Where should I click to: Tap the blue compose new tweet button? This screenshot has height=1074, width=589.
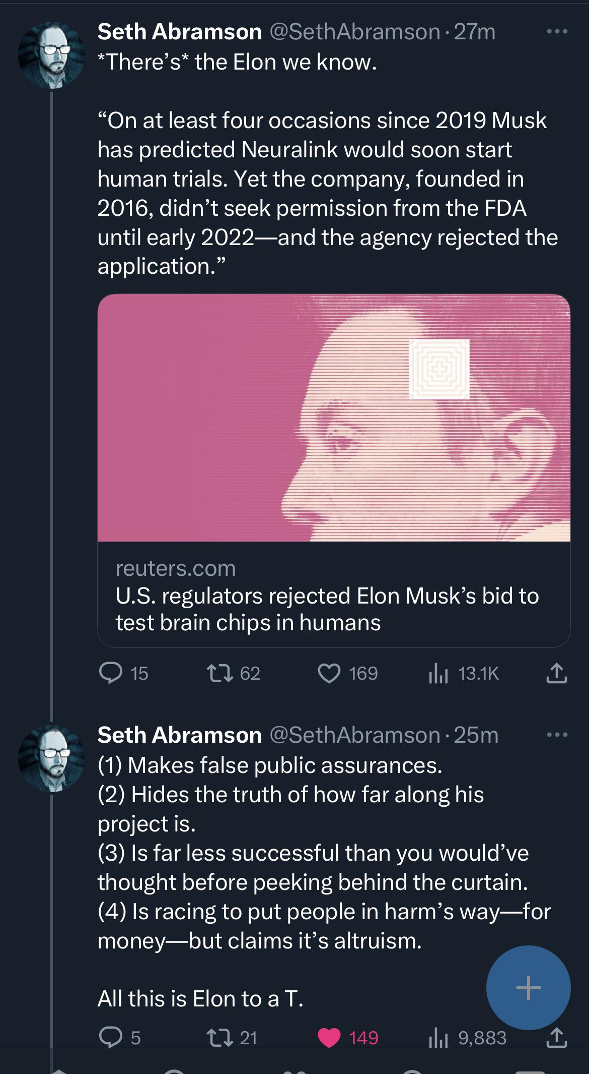pos(528,987)
